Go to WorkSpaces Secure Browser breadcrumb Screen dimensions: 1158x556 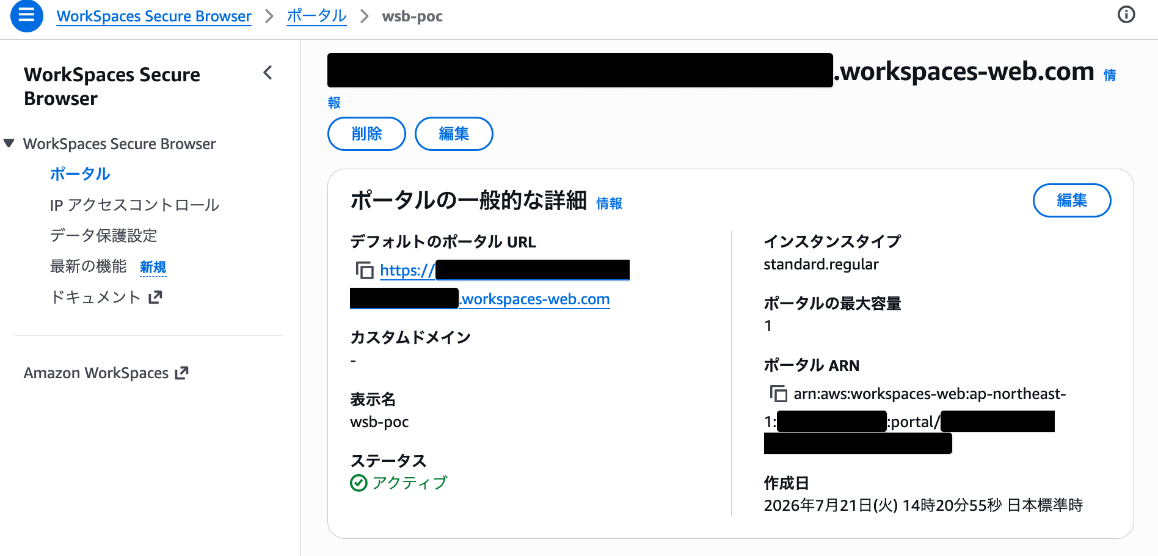tap(154, 16)
